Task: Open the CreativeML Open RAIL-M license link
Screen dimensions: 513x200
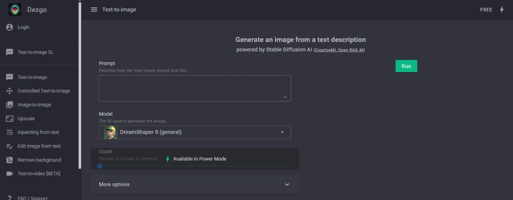Action: 339,50
